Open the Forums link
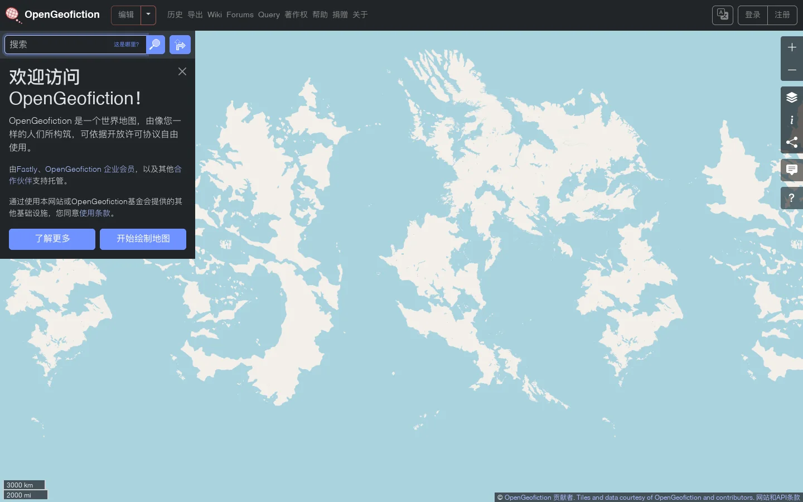This screenshot has height=502, width=803. (x=240, y=15)
